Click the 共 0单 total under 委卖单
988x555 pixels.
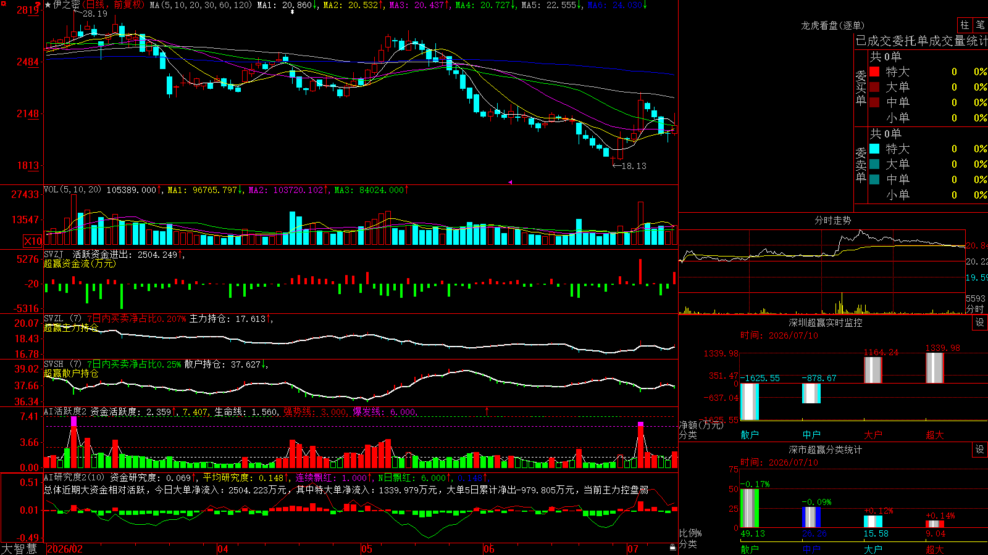pyautogui.click(x=885, y=134)
